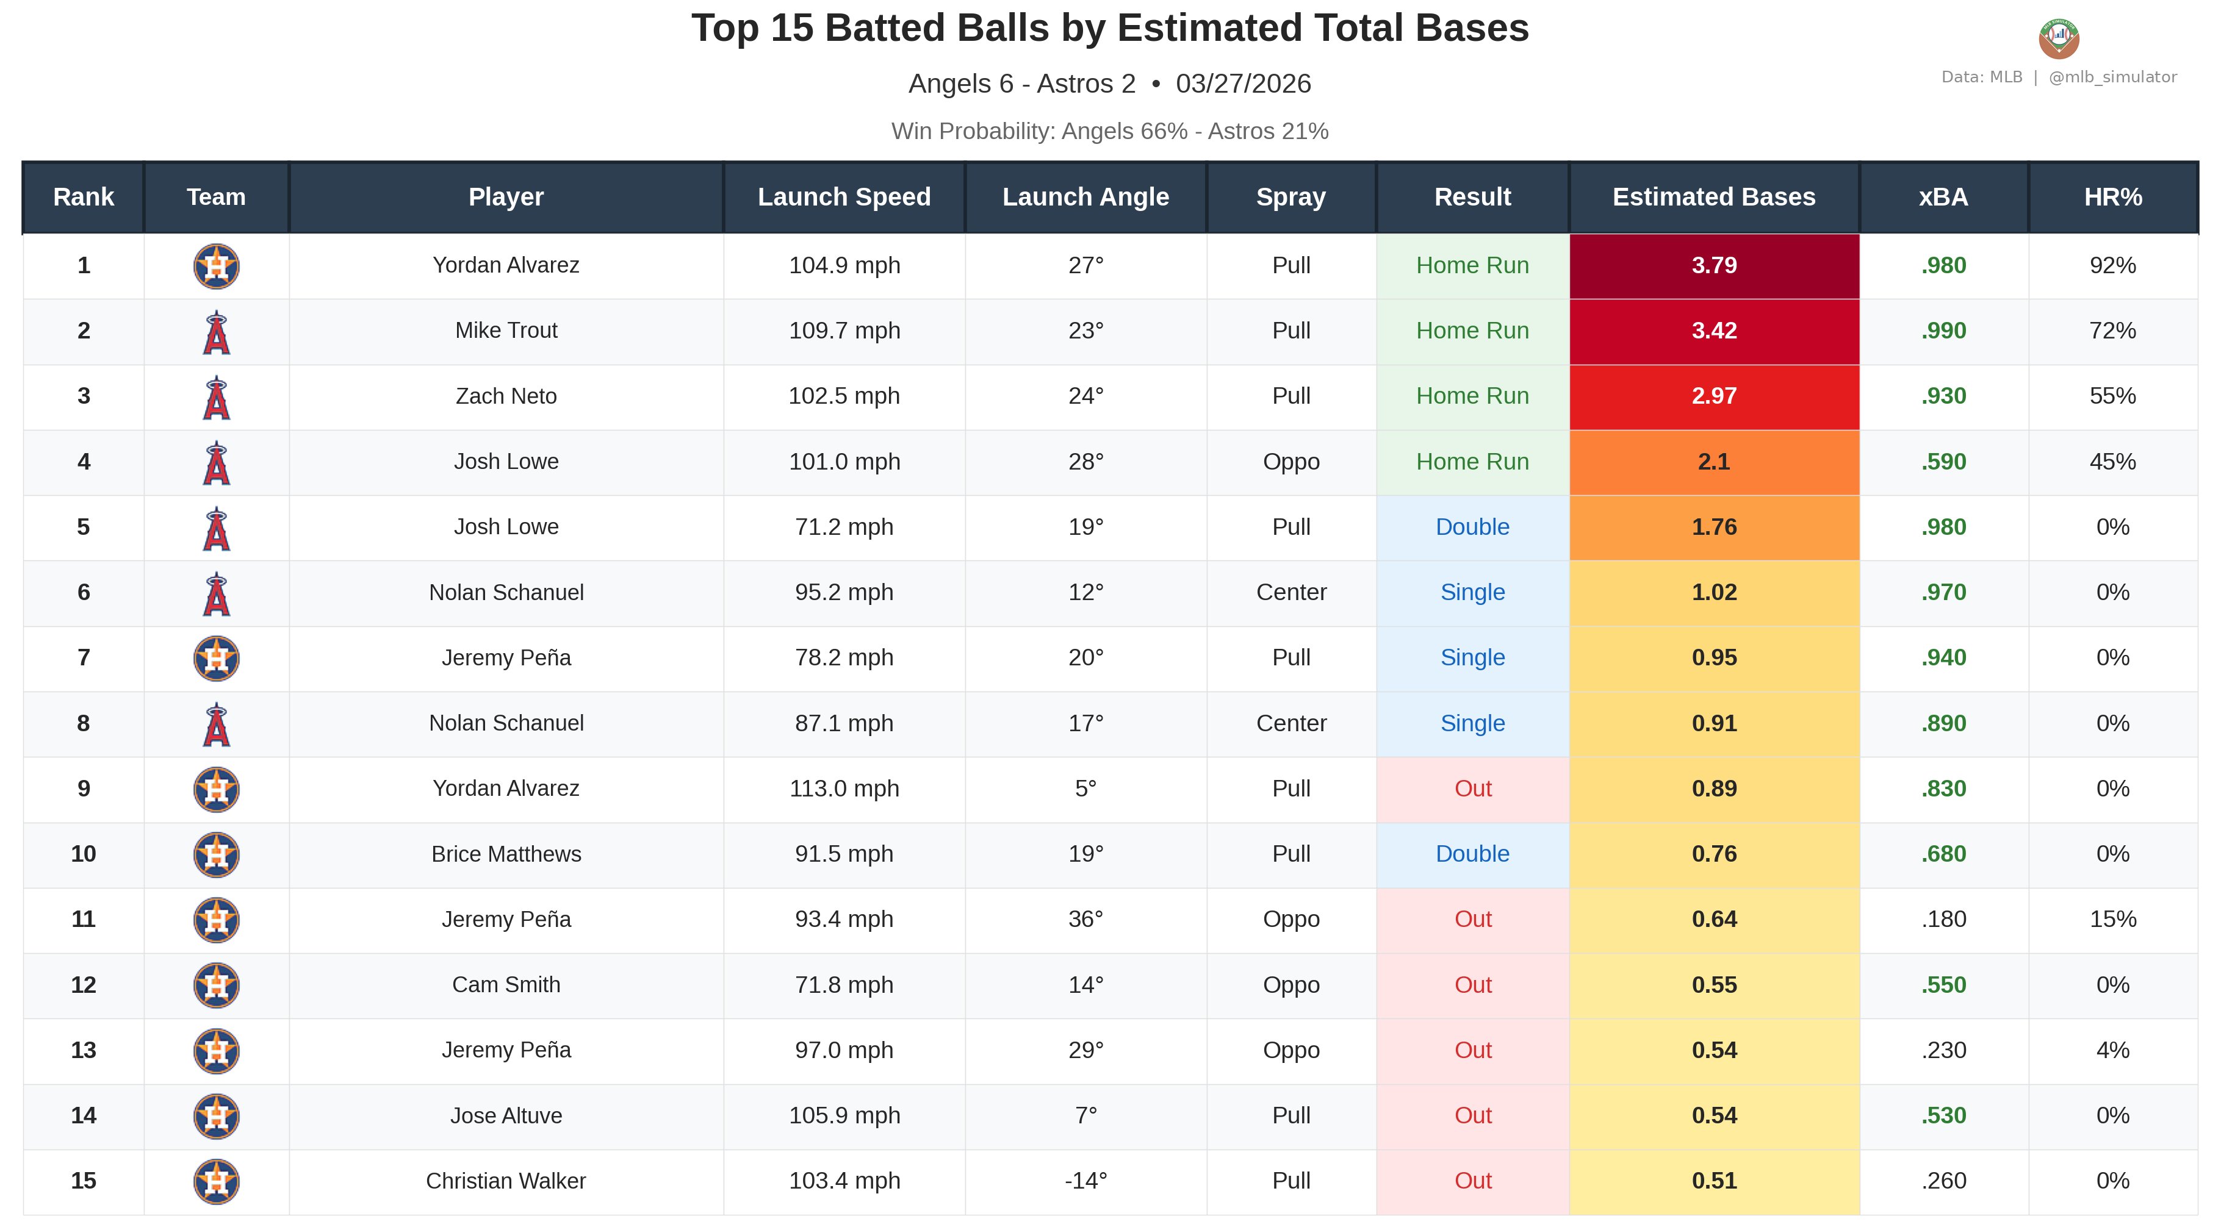Image resolution: width=2221 pixels, height=1227 pixels.
Task: Click the Estimated Bases column header
Action: tap(1713, 198)
